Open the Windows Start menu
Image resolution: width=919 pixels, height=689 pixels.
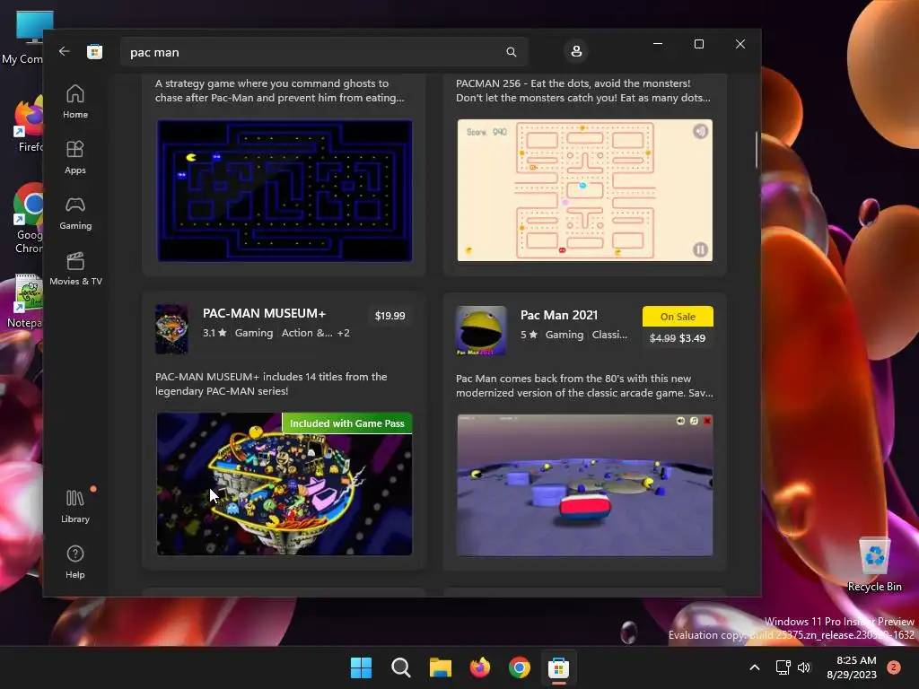coord(361,667)
